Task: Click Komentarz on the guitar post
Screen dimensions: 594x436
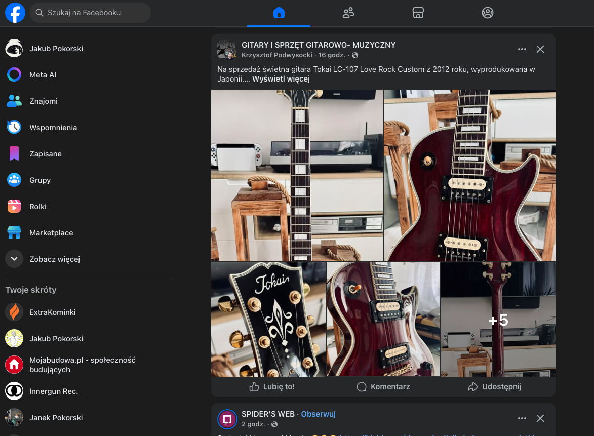Action: tap(383, 387)
